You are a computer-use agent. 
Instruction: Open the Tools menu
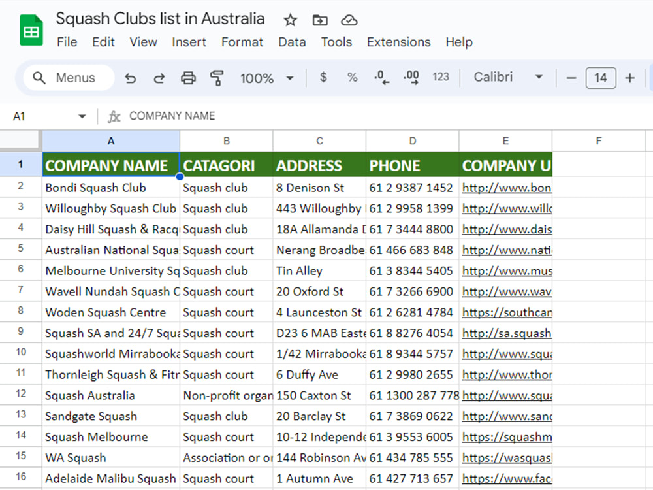(x=336, y=42)
